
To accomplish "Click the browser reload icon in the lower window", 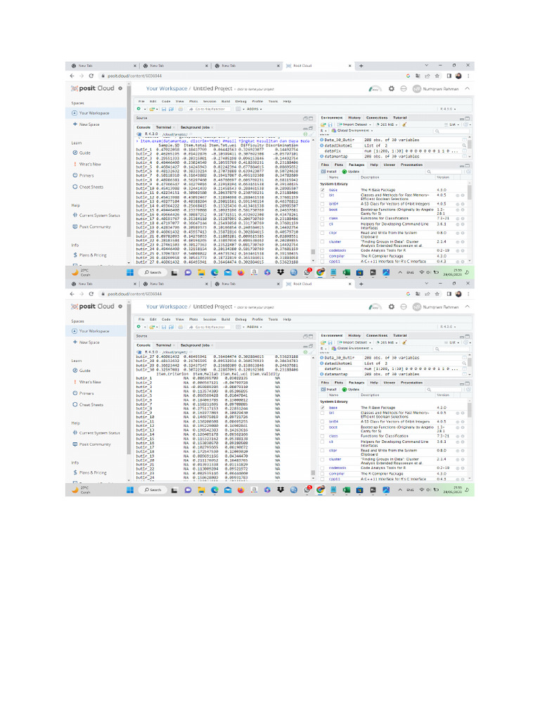I will point(91,293).
